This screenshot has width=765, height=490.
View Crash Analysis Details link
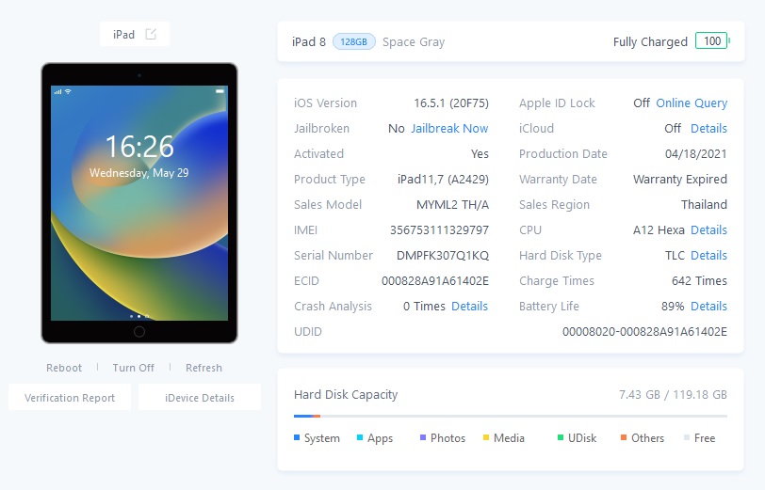point(469,307)
